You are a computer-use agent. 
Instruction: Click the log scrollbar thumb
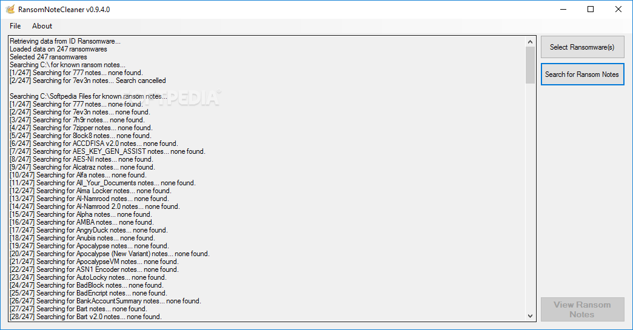(530, 65)
